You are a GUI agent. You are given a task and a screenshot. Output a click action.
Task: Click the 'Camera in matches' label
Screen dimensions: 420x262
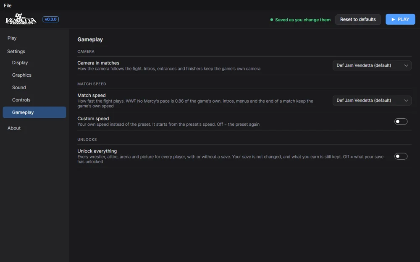pyautogui.click(x=98, y=63)
